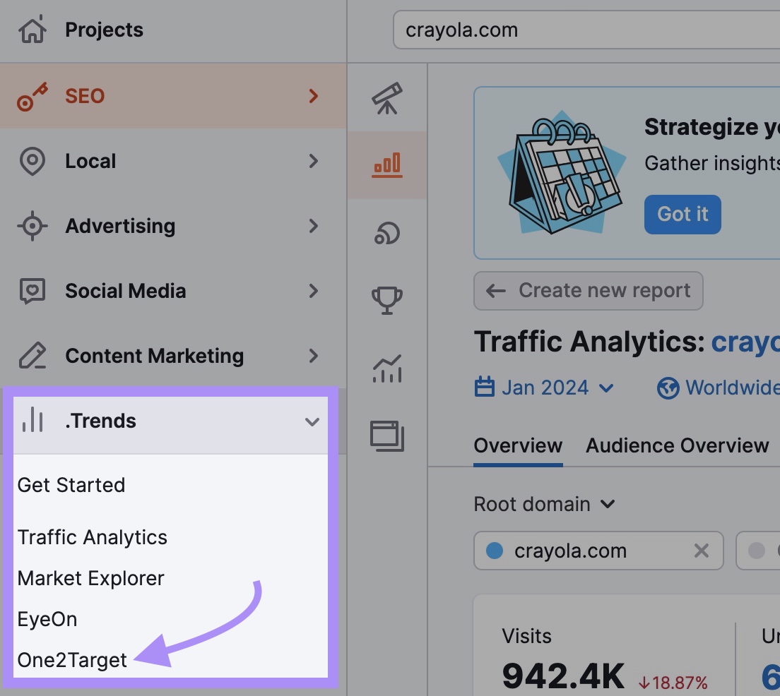Select the stacked windows icon in the toolbar
The height and width of the screenshot is (696, 780).
[386, 436]
